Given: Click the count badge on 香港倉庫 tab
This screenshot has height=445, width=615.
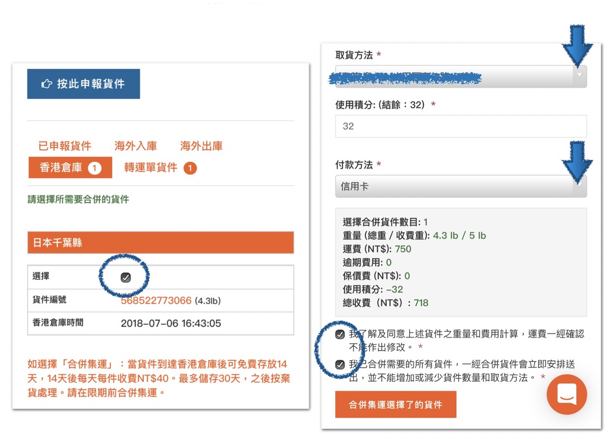Looking at the screenshot, I should click(95, 168).
